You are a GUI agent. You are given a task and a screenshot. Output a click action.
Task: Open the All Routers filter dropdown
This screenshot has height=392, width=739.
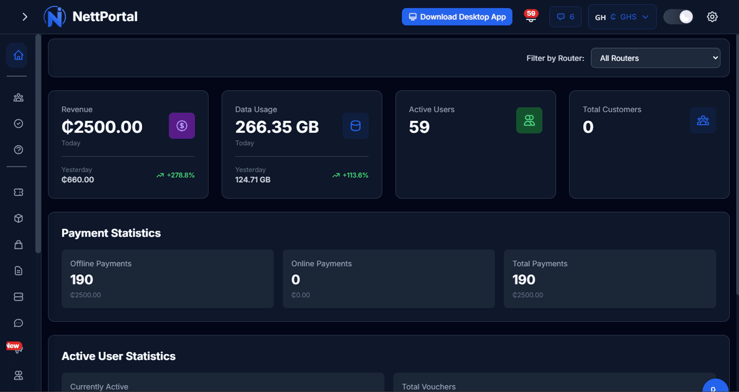[655, 58]
